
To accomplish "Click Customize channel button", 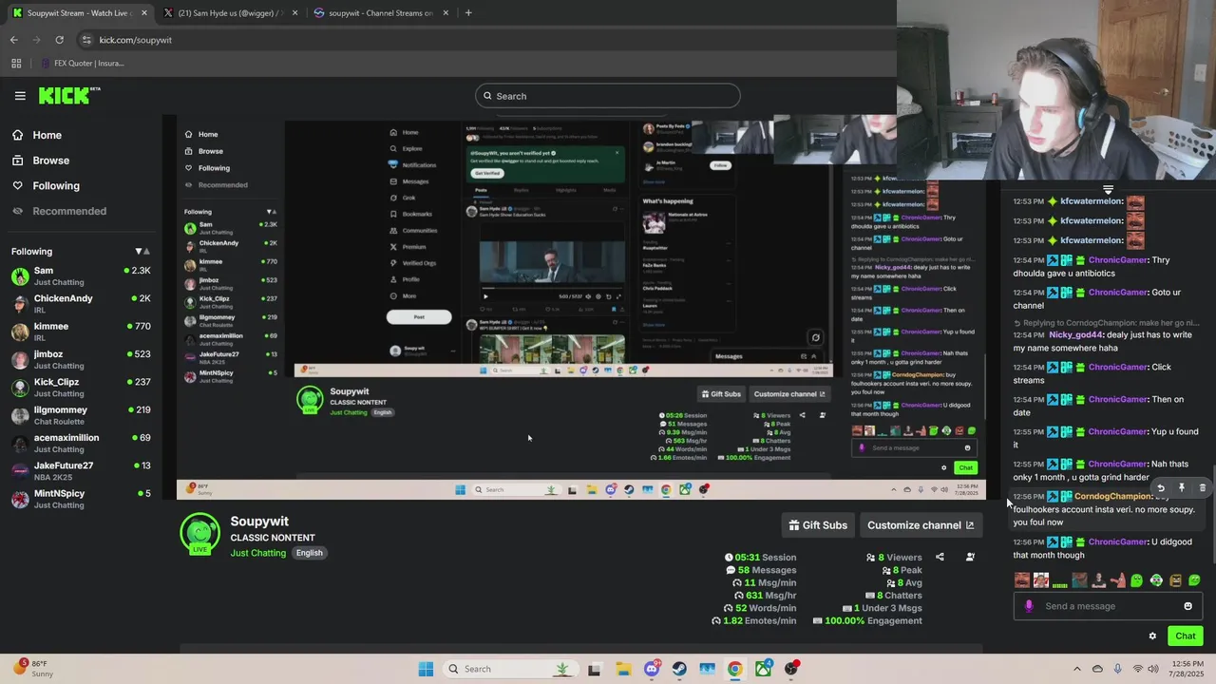I will [x=920, y=525].
